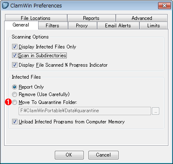Disable Display File Scanned % Progress Indicator

point(15,65)
